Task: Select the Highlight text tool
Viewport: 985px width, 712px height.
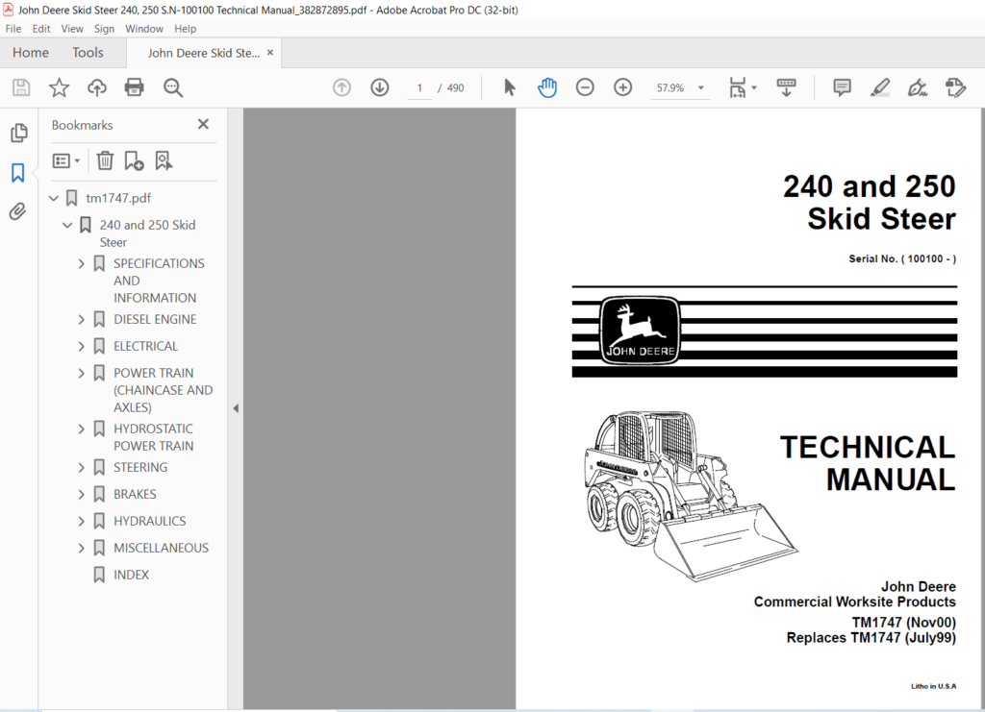Action: click(880, 87)
